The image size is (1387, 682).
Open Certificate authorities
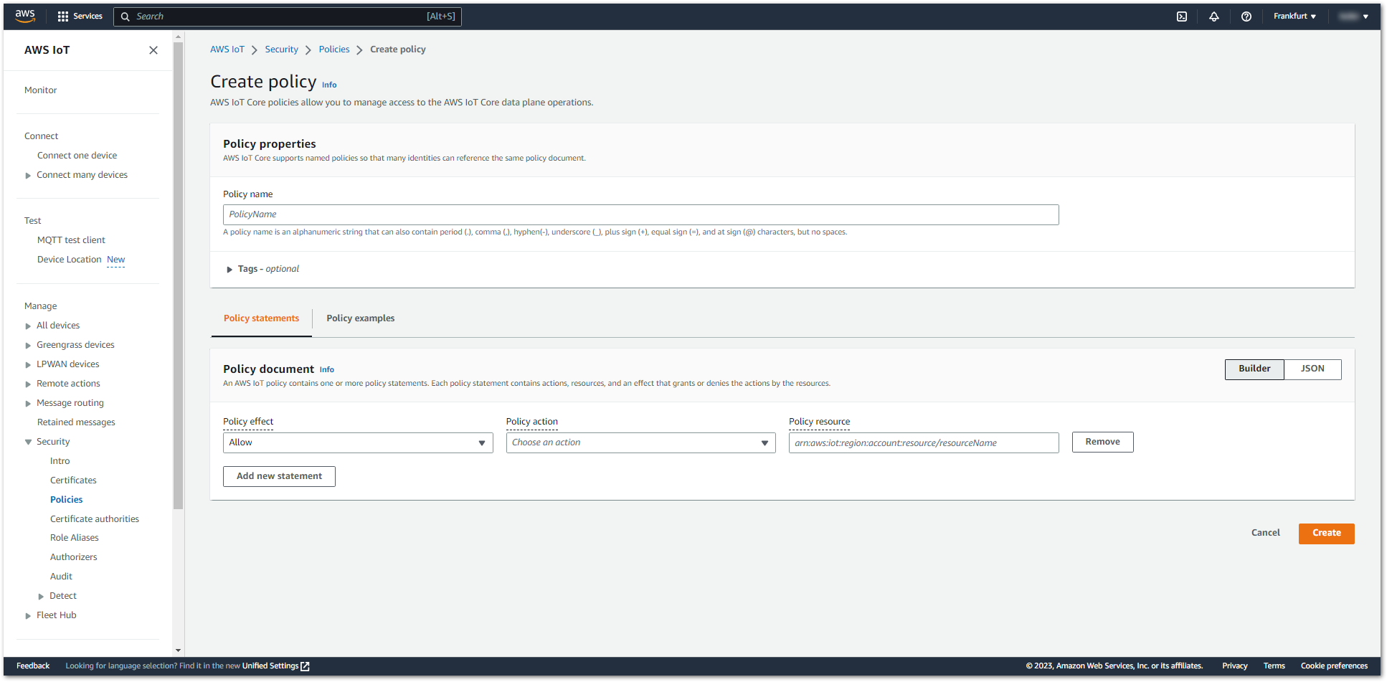tap(95, 519)
